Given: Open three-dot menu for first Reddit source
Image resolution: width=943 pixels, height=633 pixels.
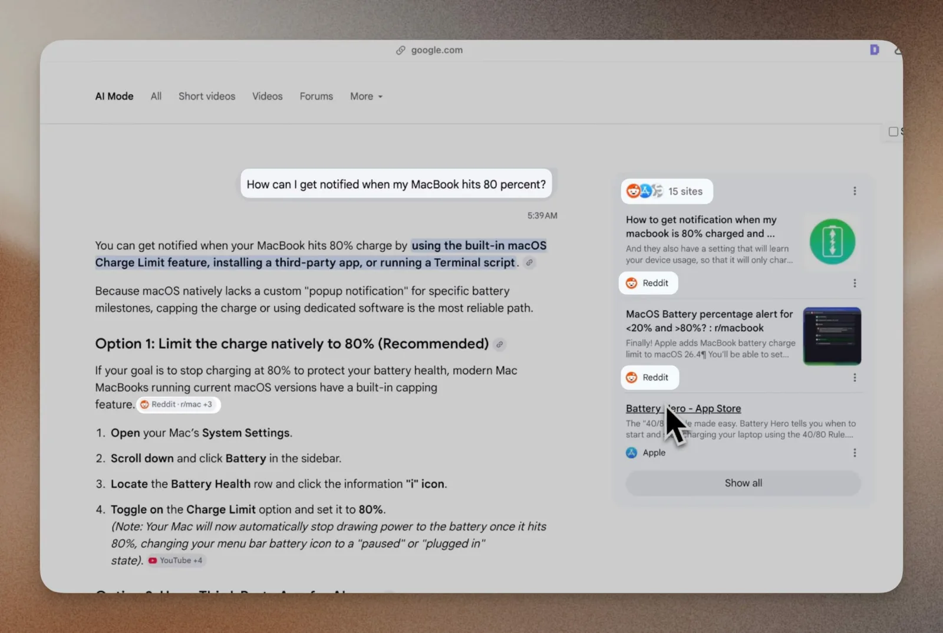Looking at the screenshot, I should (x=855, y=283).
